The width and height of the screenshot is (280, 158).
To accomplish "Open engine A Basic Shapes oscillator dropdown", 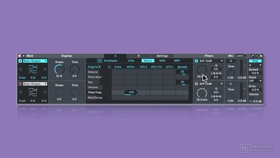I will tap(35, 61).
